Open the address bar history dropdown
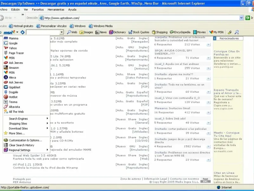254x191 pixels. (241, 18)
